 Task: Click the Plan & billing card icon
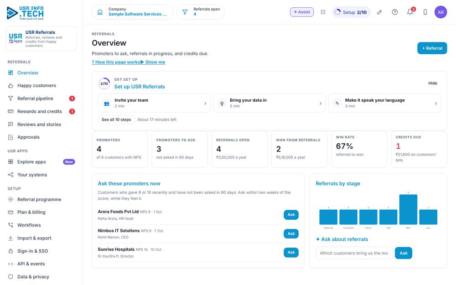[10, 212]
